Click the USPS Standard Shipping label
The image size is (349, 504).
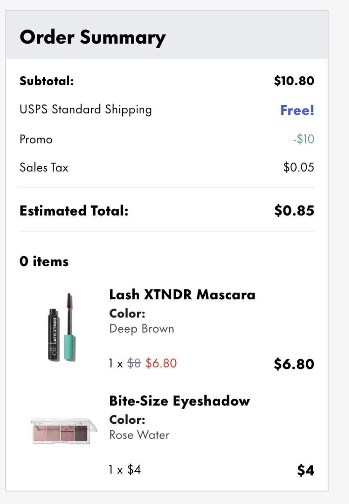coord(86,109)
